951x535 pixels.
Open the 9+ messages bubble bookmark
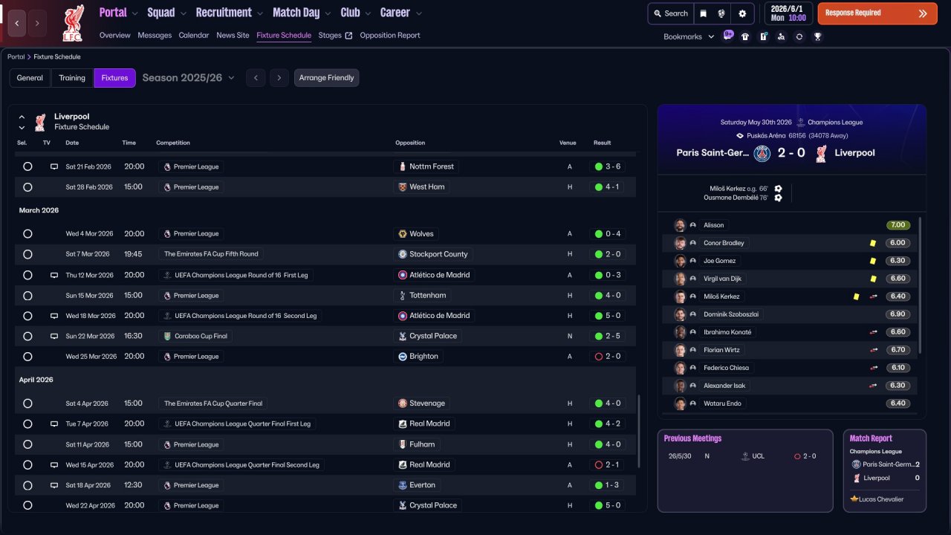click(x=728, y=35)
